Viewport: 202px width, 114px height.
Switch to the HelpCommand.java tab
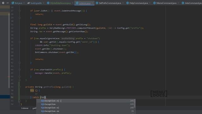coord(139,3)
